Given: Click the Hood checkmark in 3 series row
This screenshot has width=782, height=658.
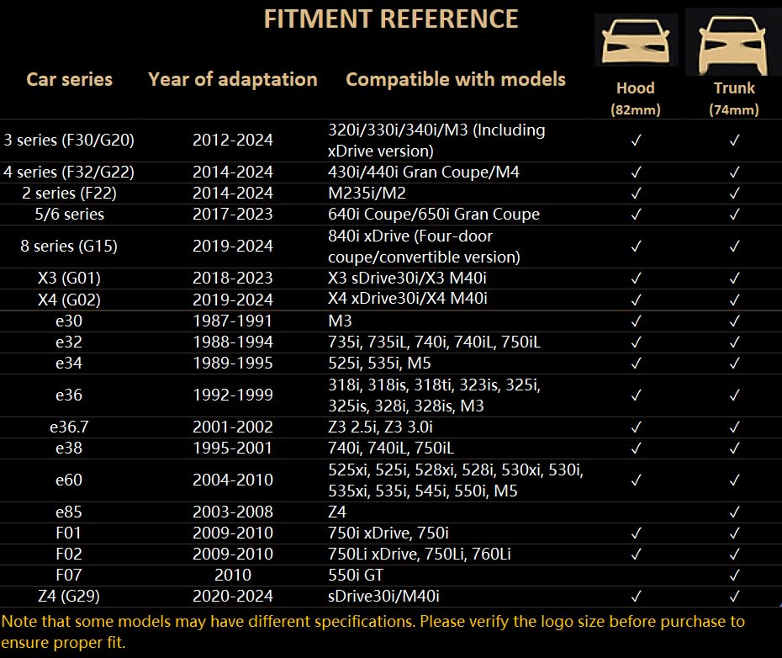Looking at the screenshot, I should (636, 141).
